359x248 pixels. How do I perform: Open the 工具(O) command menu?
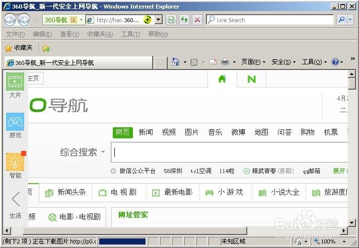(314, 62)
